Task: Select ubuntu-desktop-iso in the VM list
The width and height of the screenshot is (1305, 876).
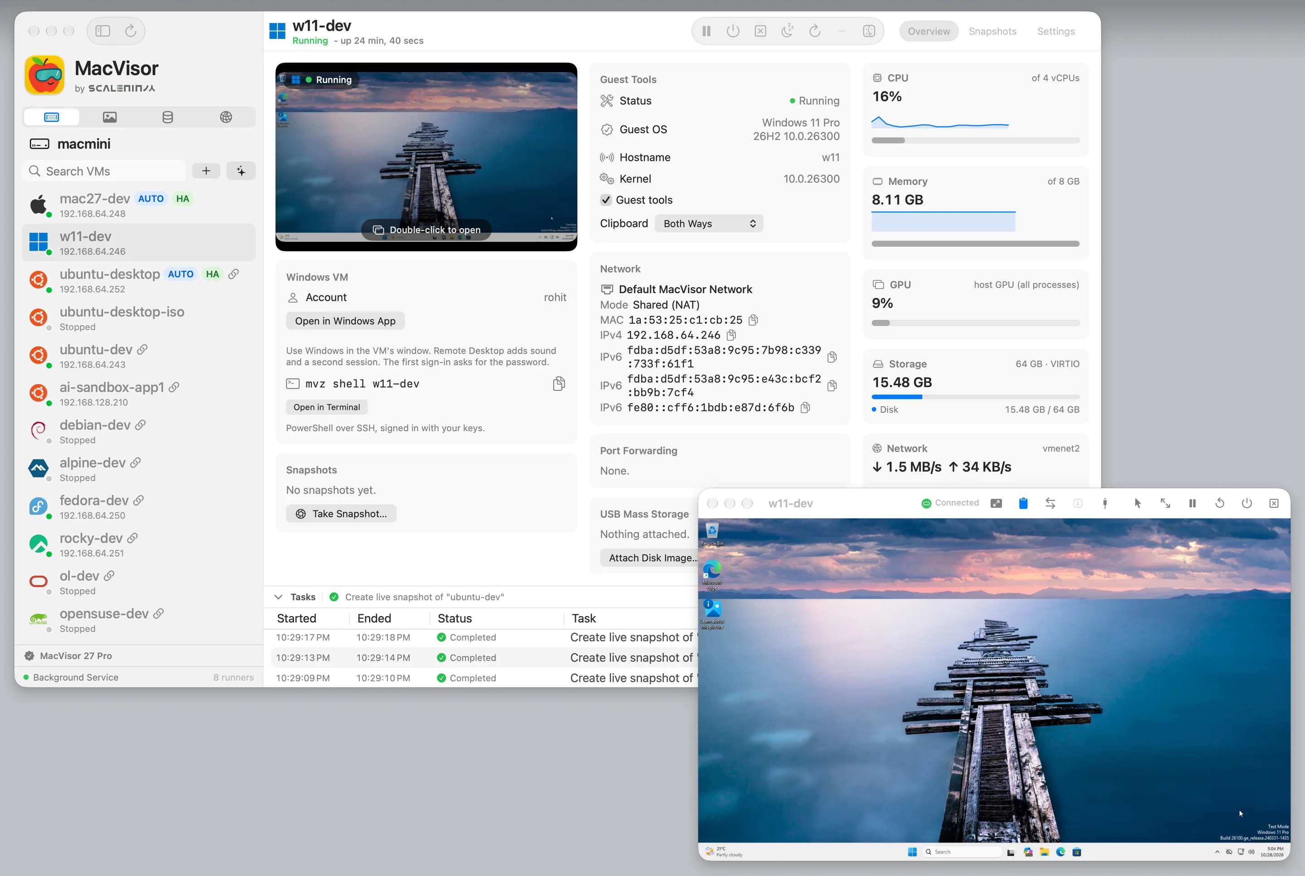Action: pos(139,318)
